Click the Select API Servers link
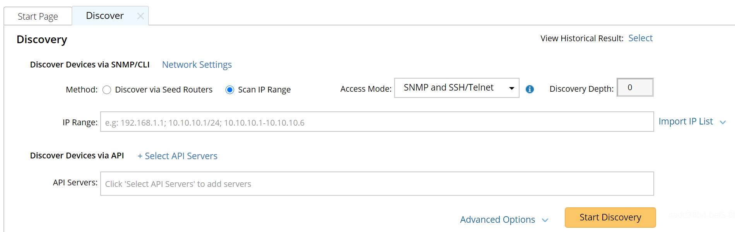The image size is (735, 232). coord(181,156)
